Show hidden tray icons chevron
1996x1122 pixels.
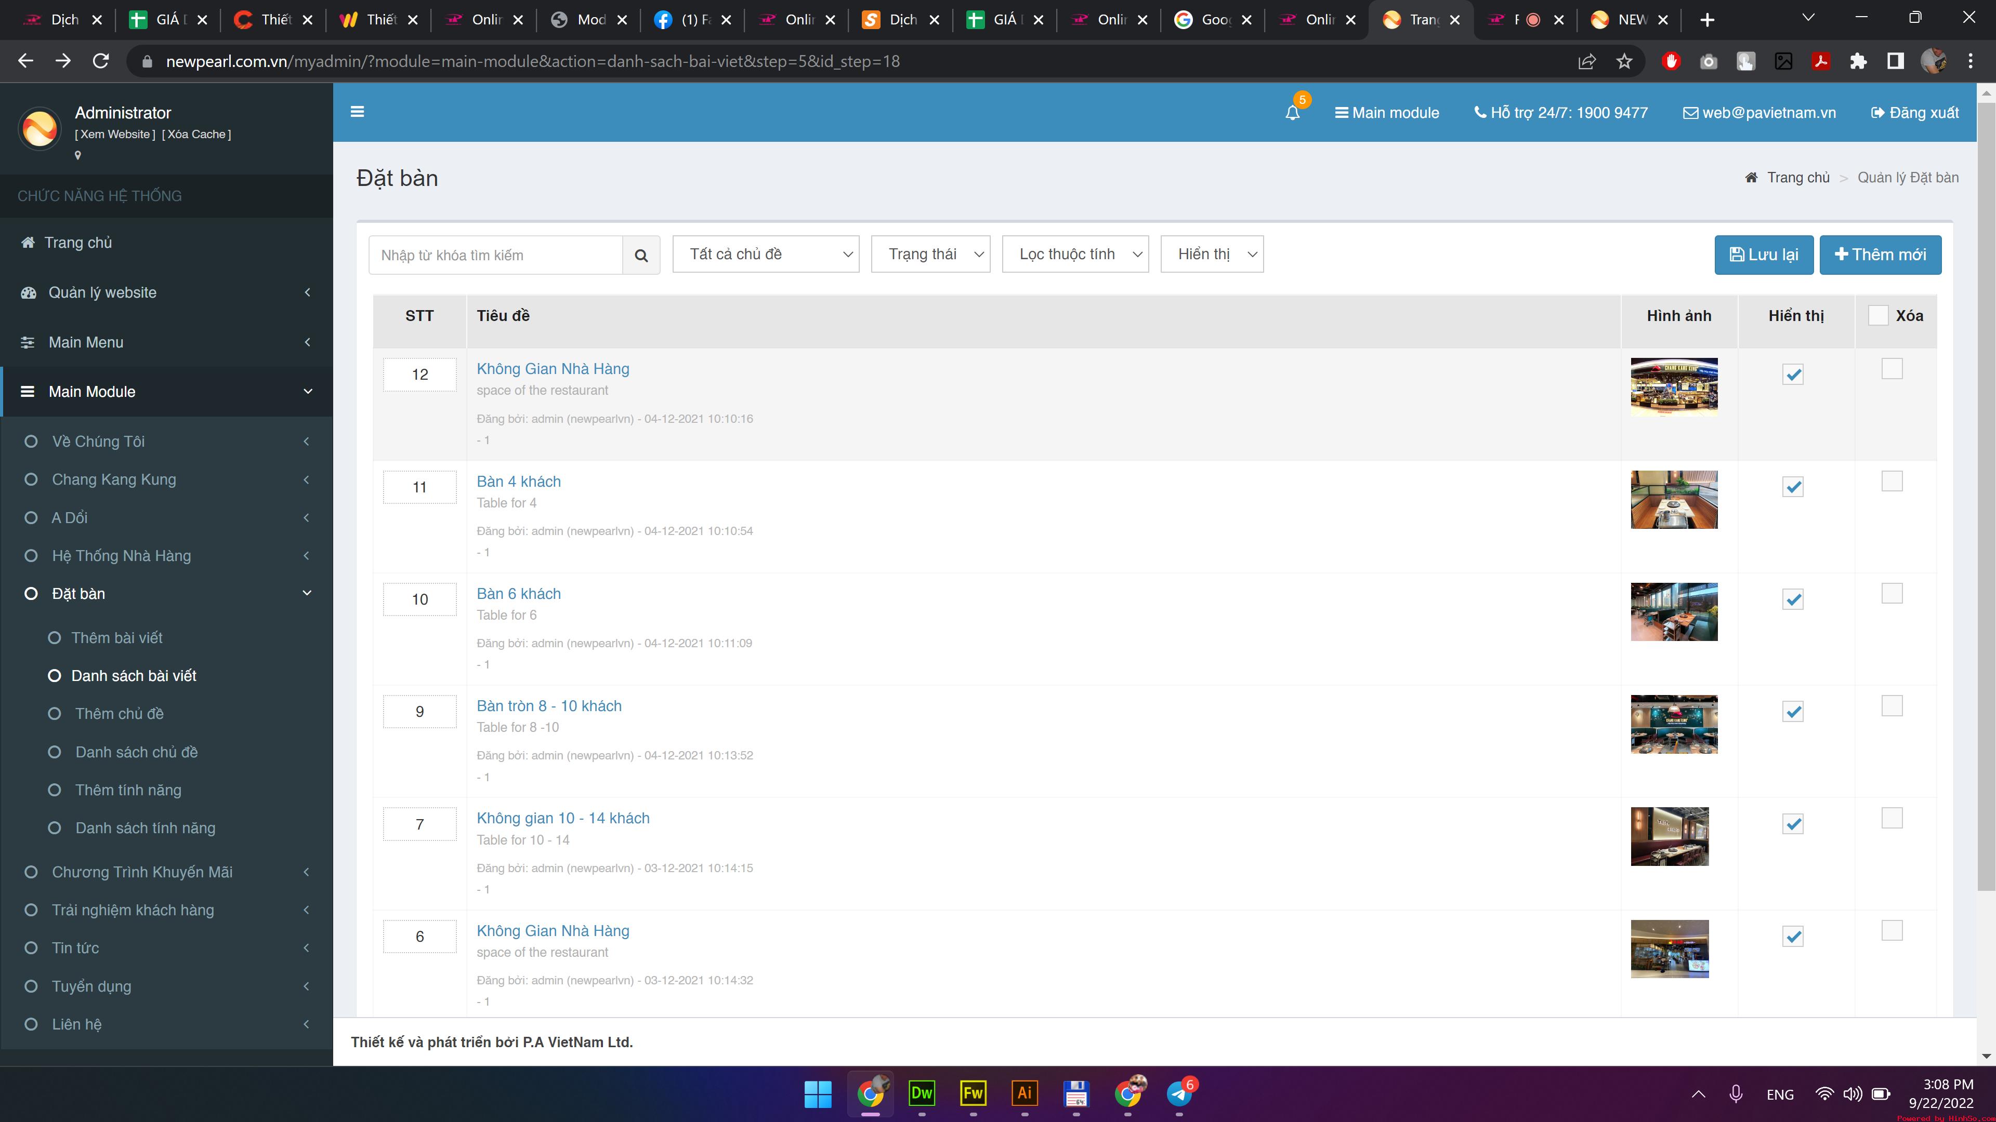(1699, 1094)
